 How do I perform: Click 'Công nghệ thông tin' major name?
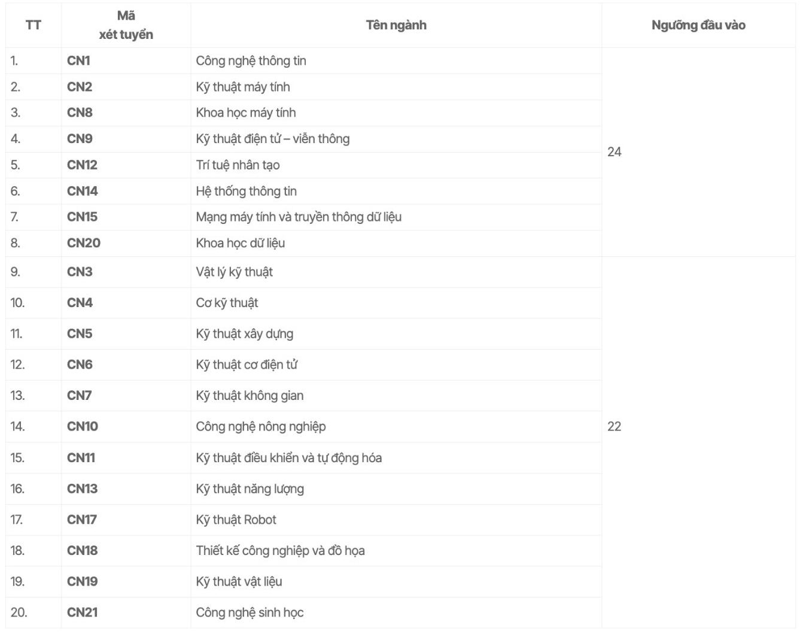(251, 60)
